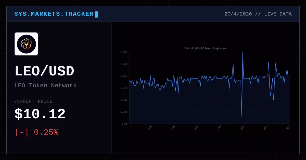
Task: Click the blinking cursor block after TRACKER
Action: pos(97,14)
